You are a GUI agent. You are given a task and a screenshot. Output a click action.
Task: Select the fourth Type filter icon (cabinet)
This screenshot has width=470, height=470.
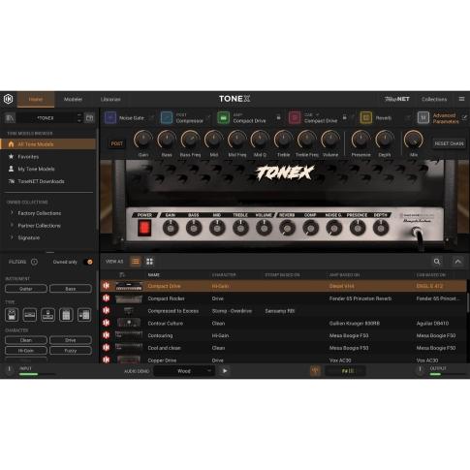tap(66, 315)
